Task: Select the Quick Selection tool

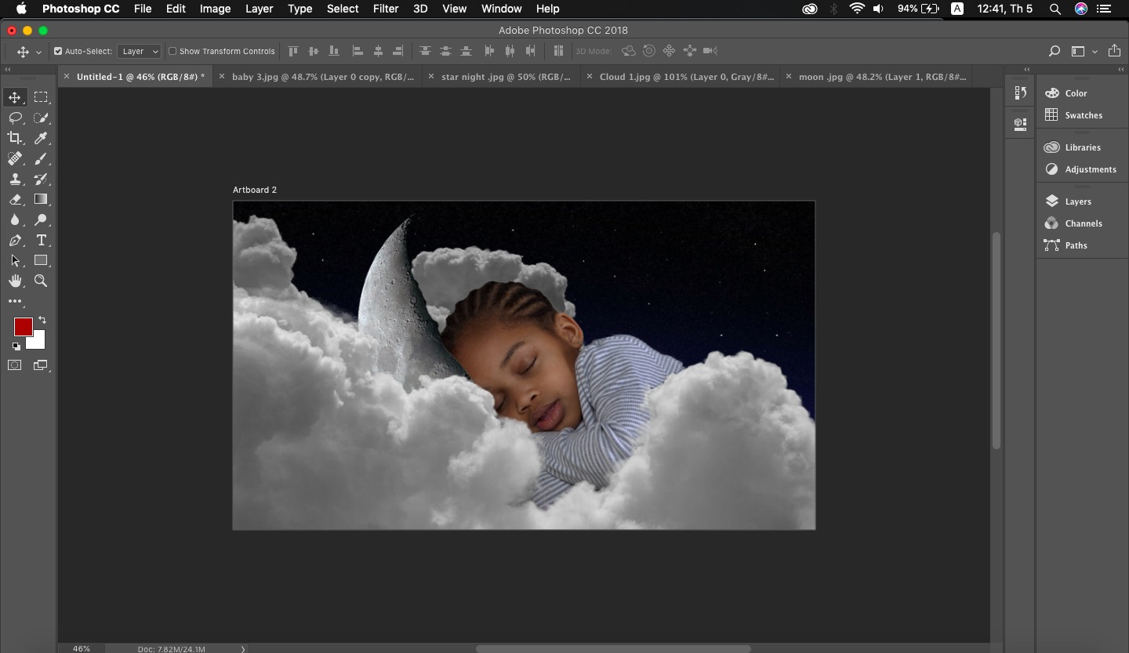Action: [x=41, y=118]
